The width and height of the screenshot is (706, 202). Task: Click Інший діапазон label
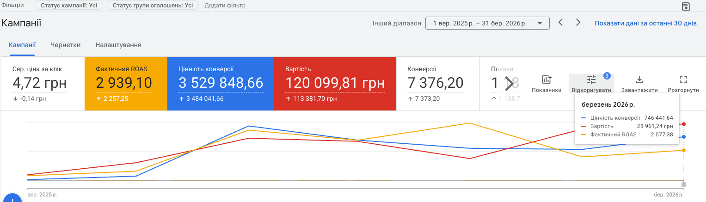[x=397, y=23]
